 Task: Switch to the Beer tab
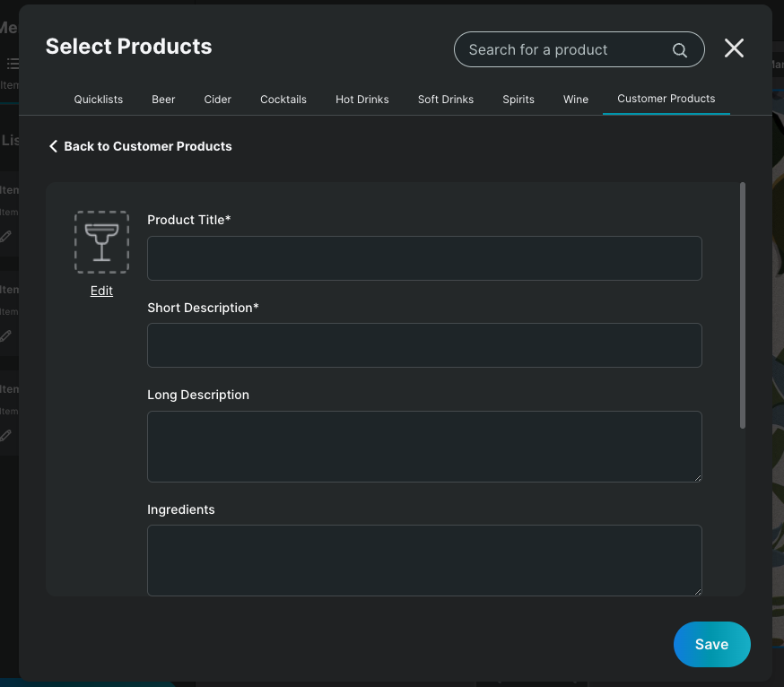[163, 100]
